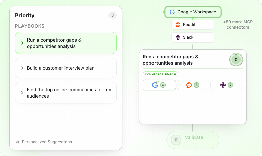The image size is (262, 156).
Task: Click the small counter next to Google search icon
Action: 163,85
